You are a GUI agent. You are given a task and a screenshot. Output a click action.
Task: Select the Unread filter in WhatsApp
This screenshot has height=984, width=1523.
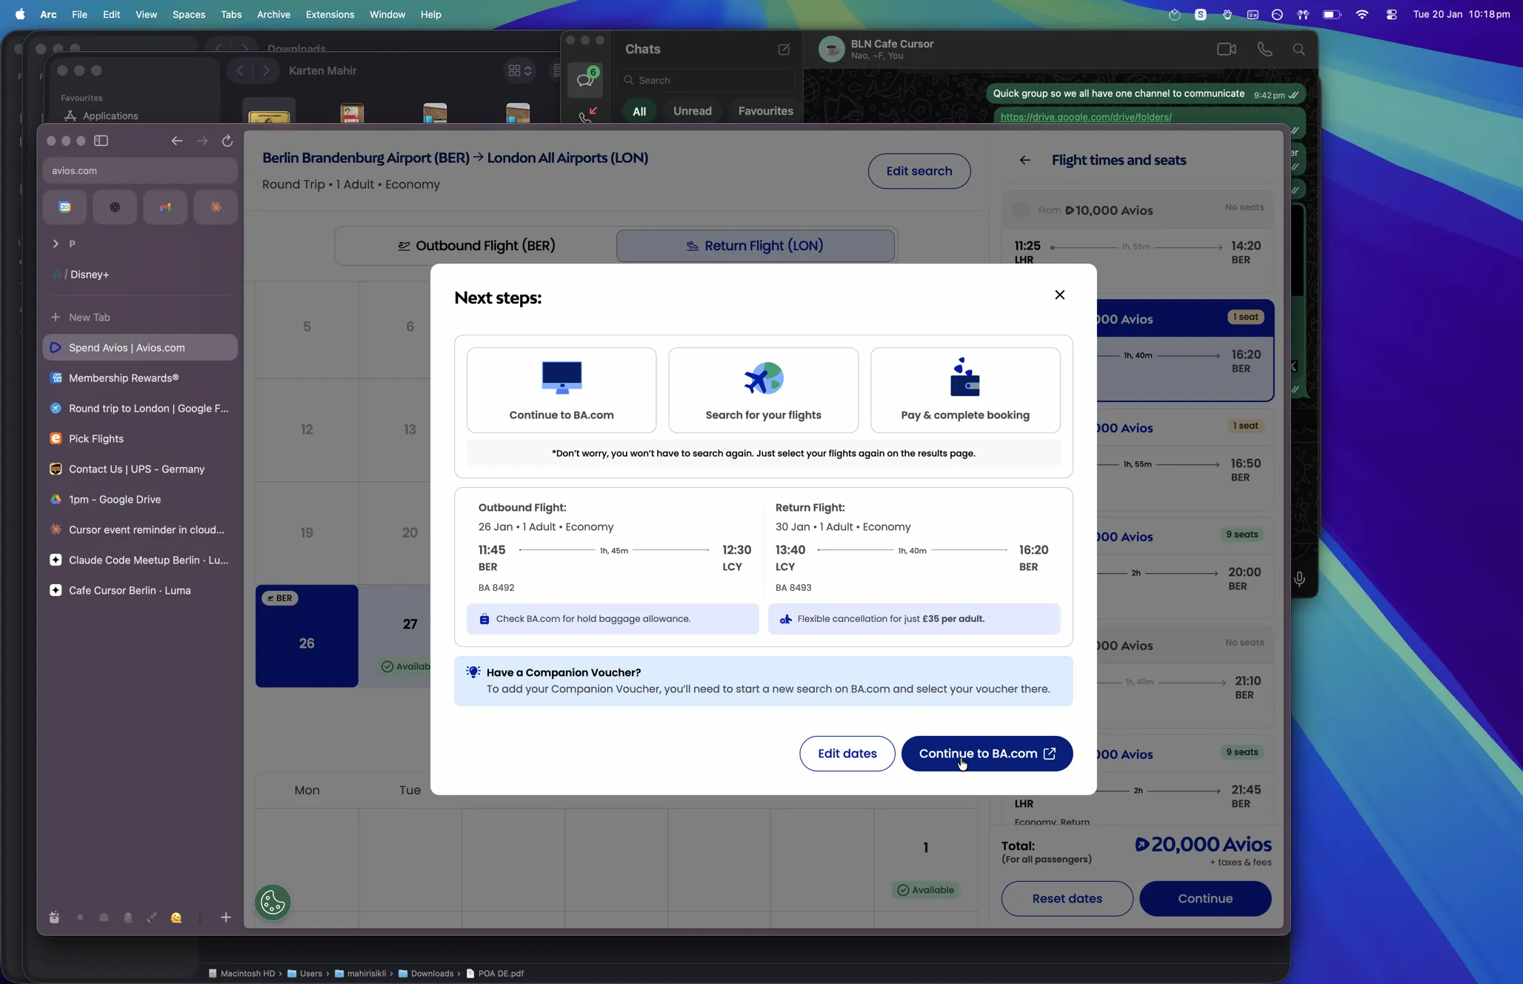point(692,111)
